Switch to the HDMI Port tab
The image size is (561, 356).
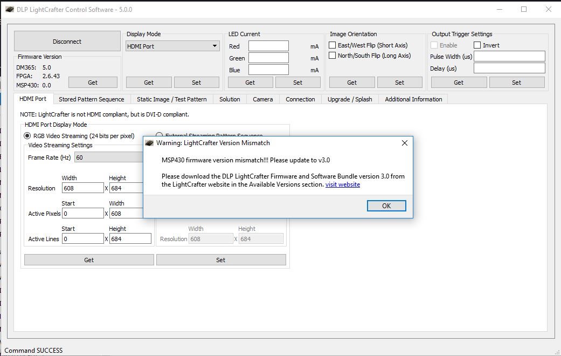[x=33, y=99]
